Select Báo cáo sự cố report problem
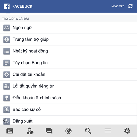The image size is (137, 137). (x=68, y=110)
